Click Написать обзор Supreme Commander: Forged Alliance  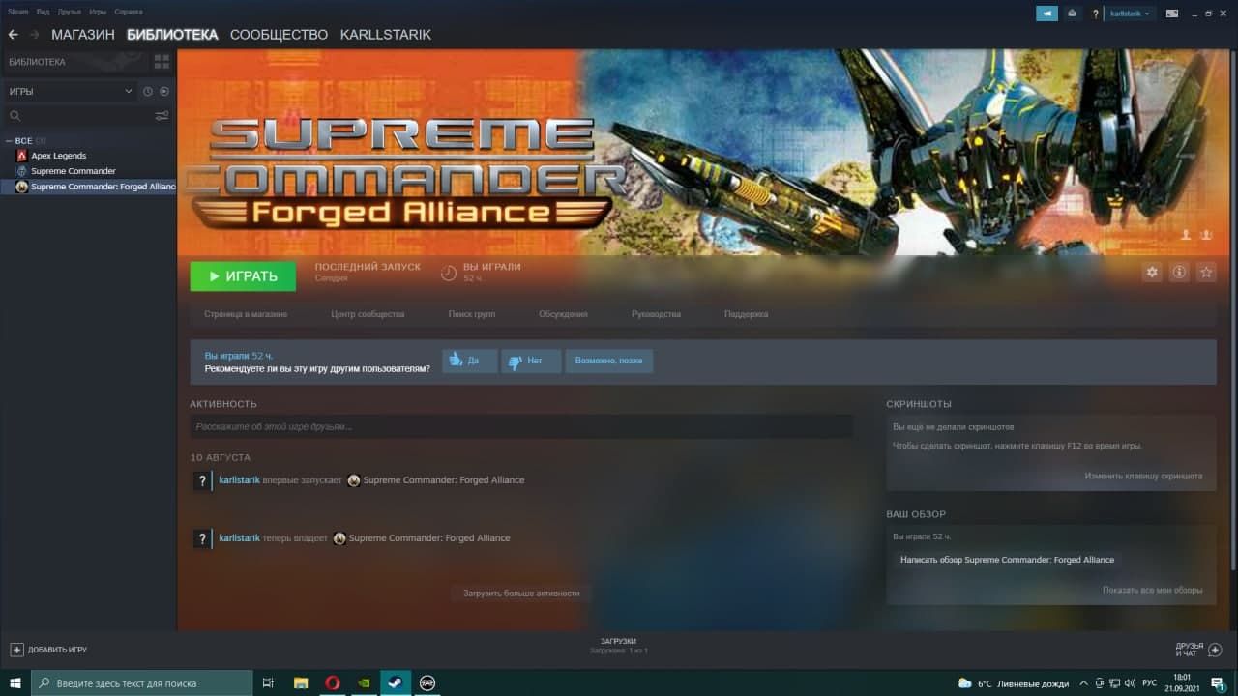click(x=1007, y=560)
